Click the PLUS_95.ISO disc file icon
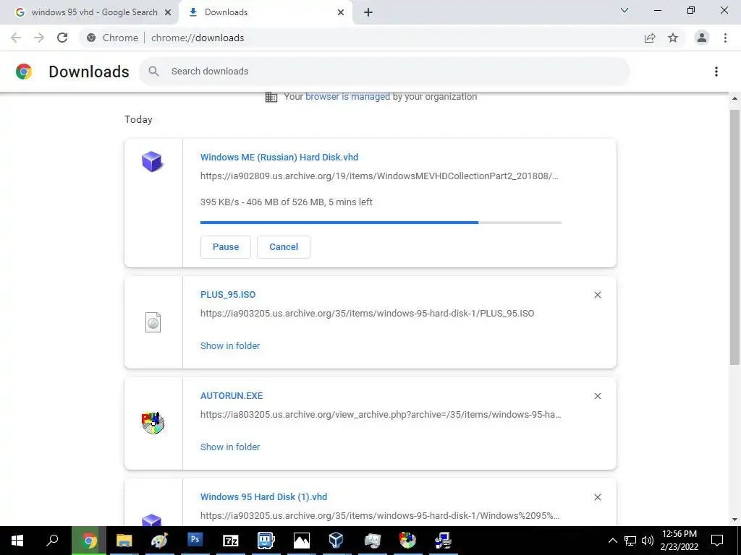Viewport: 741px width, 555px height. click(153, 322)
